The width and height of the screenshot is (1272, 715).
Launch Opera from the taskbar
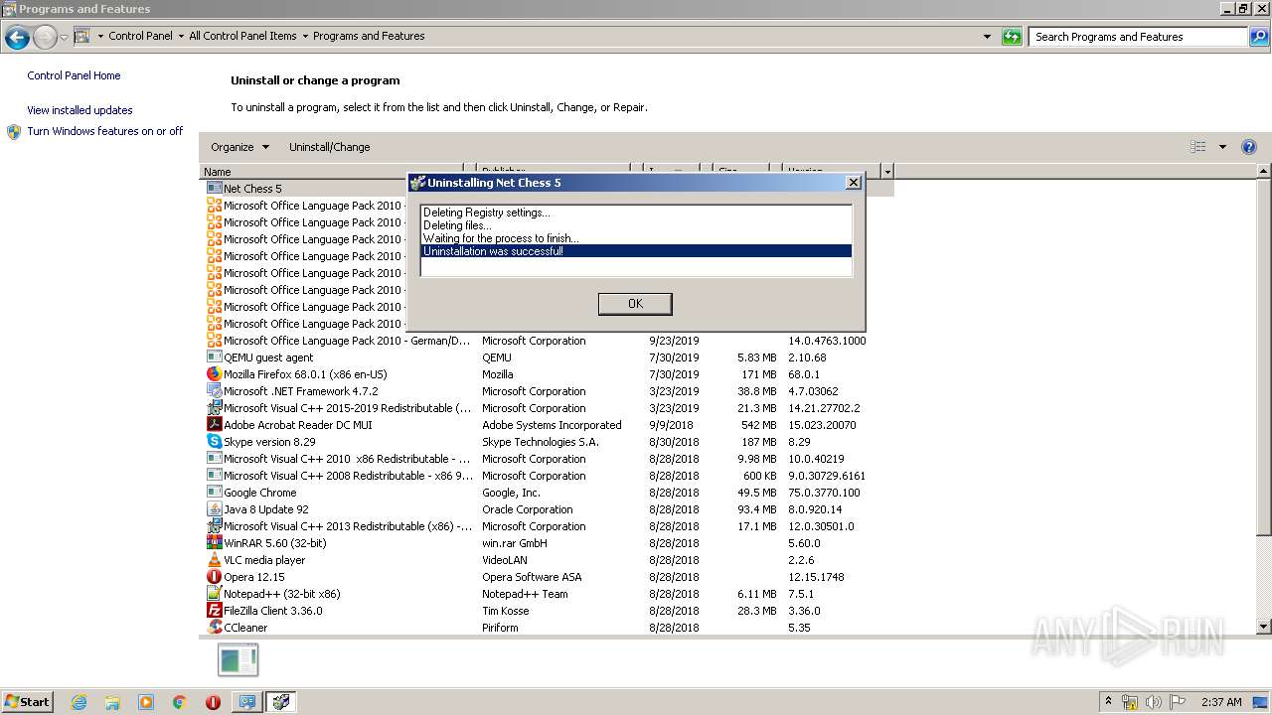(x=213, y=702)
